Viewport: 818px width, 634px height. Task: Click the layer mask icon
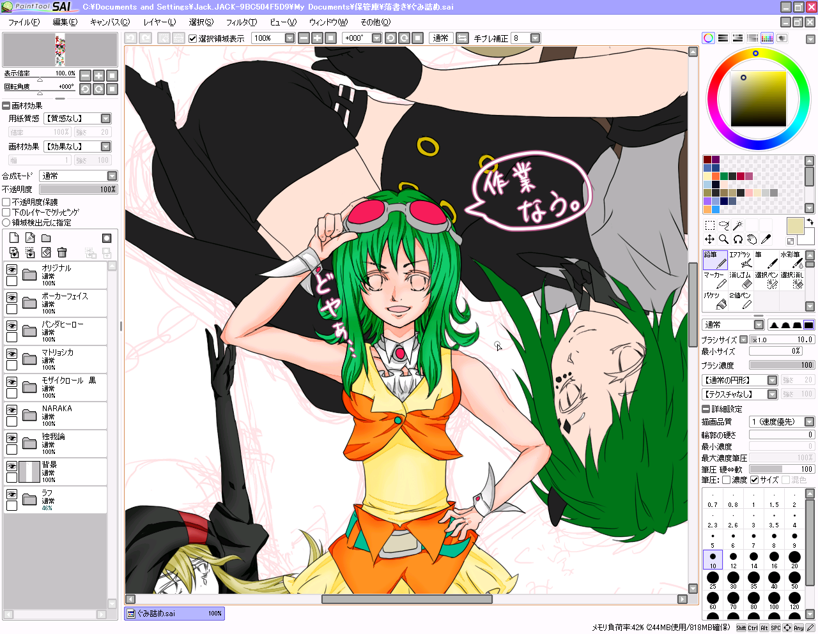(x=106, y=238)
